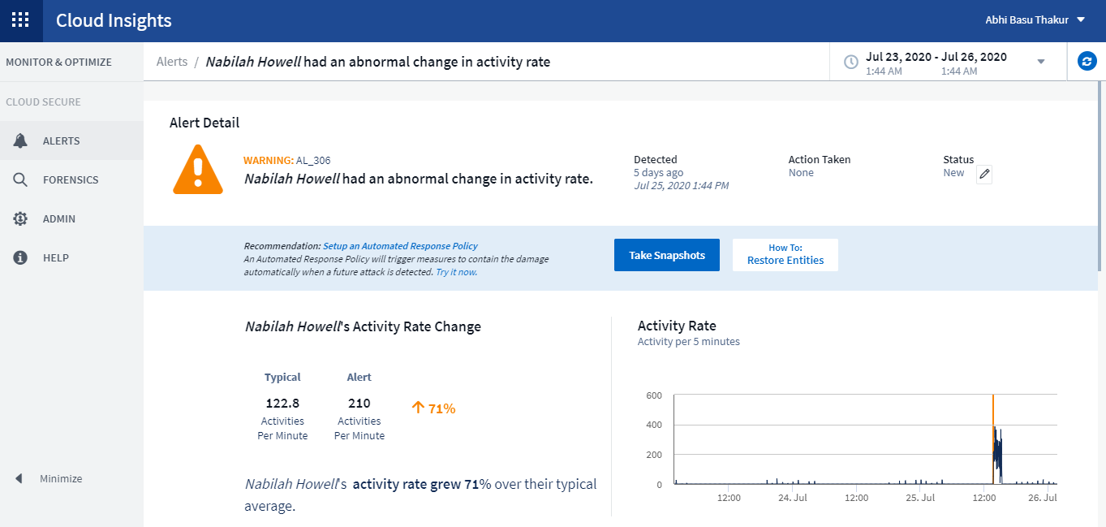Go to Forensics menu item
Screen dimensions: 1106x527
[x=71, y=179]
